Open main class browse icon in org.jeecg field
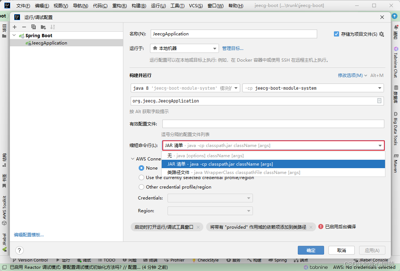Image resolution: width=400 pixels, height=271 pixels. pyautogui.click(x=379, y=101)
